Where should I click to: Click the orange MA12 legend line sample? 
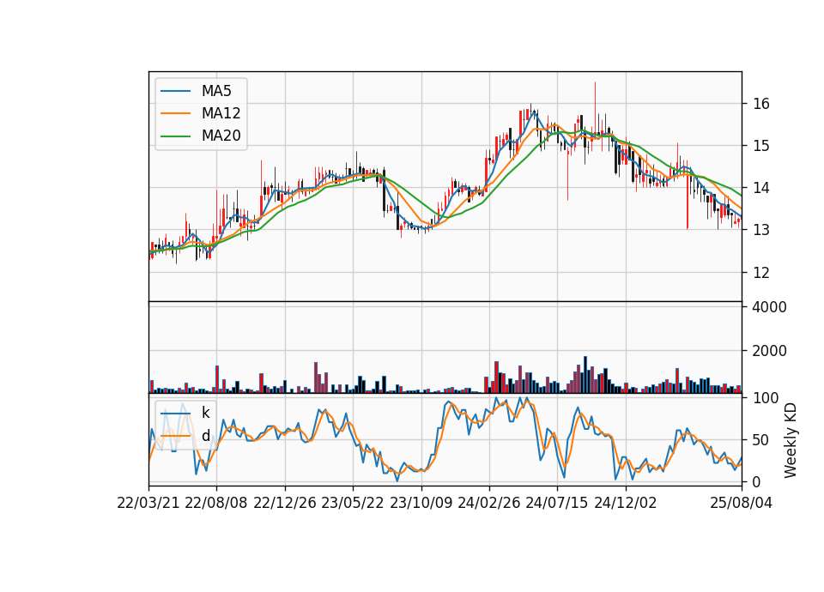(x=175, y=113)
